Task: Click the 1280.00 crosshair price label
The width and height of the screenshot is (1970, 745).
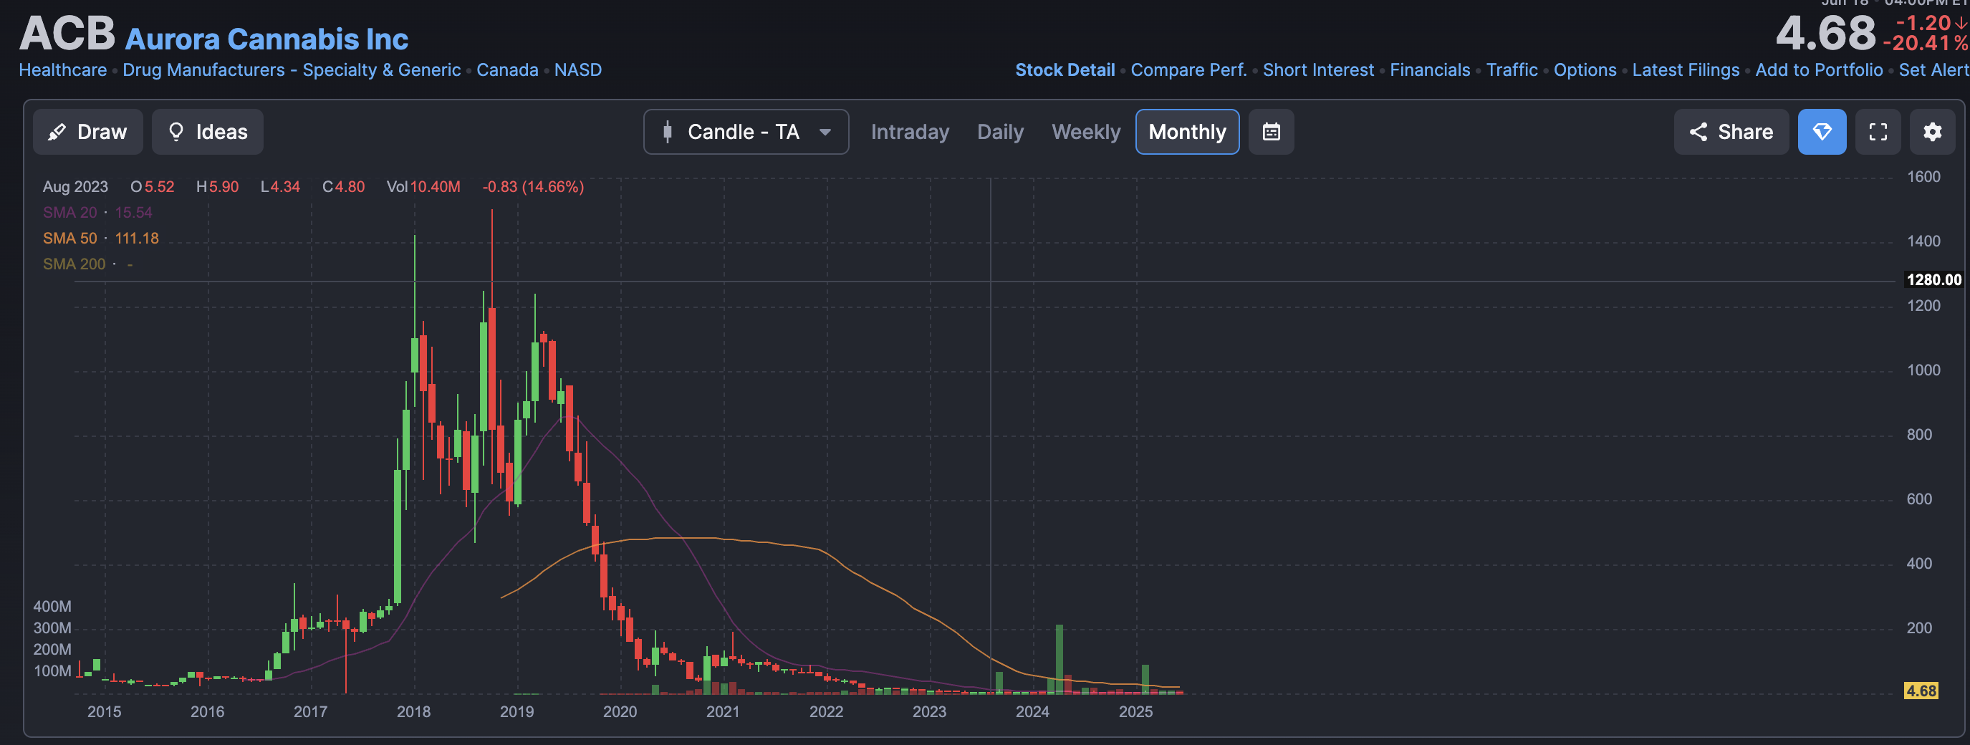Action: (x=1933, y=280)
